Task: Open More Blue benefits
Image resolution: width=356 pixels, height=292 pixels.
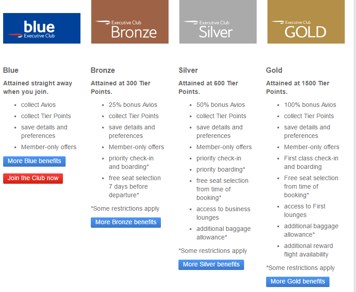Action: point(34,161)
